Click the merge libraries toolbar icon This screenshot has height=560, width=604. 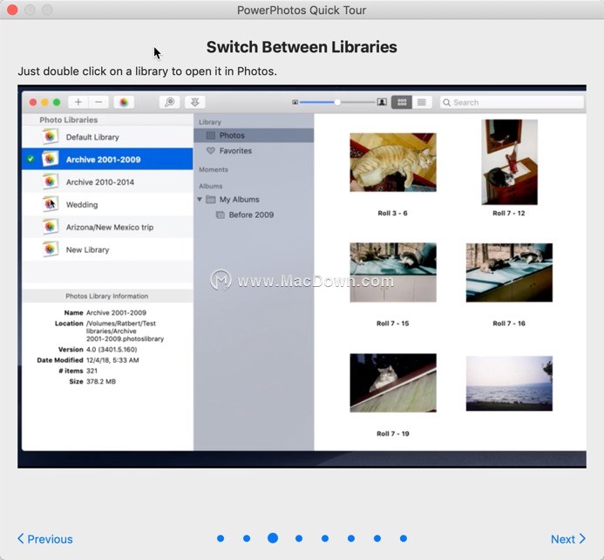click(x=195, y=102)
